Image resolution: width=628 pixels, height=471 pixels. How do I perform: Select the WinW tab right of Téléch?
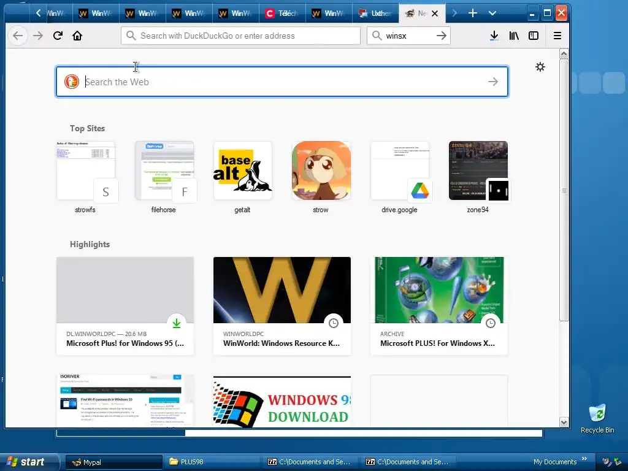(329, 13)
